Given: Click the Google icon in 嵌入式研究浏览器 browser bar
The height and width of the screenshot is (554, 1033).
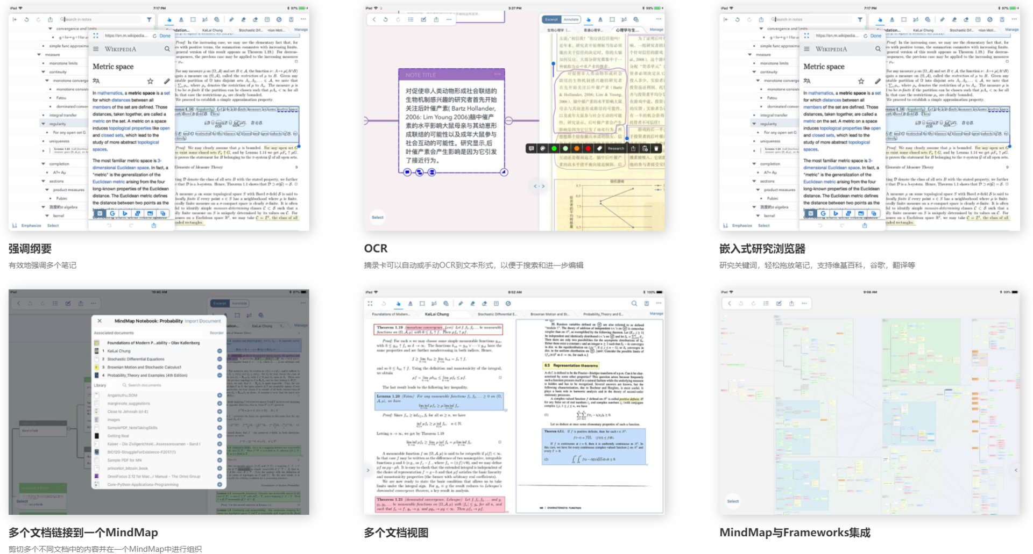Looking at the screenshot, I should pyautogui.click(x=823, y=213).
